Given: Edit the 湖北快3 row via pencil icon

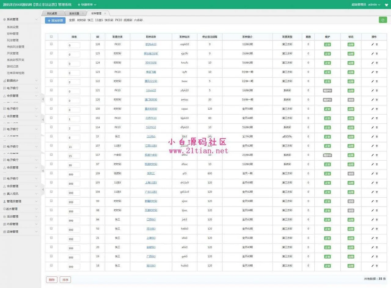Looking at the screenshot, I should click(372, 266).
